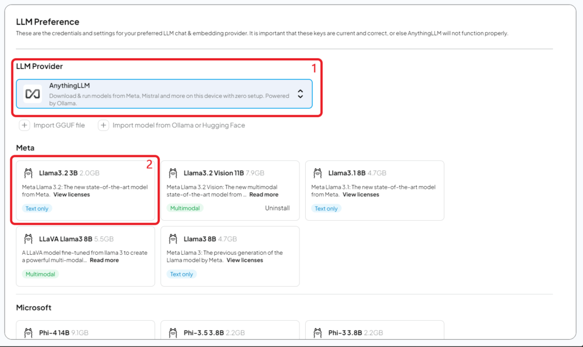Click Text only tag on Llama3 8B card
The image size is (583, 347).
(x=182, y=274)
